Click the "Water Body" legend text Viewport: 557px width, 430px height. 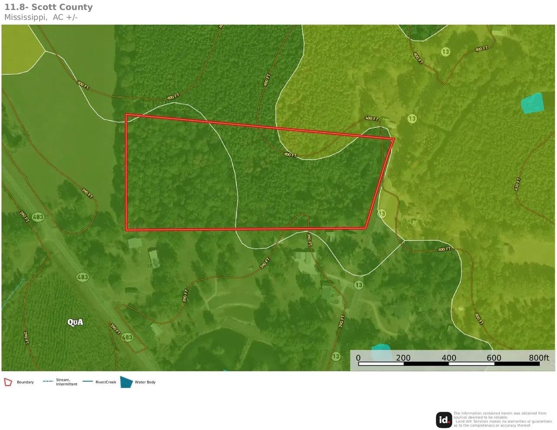[x=145, y=382]
